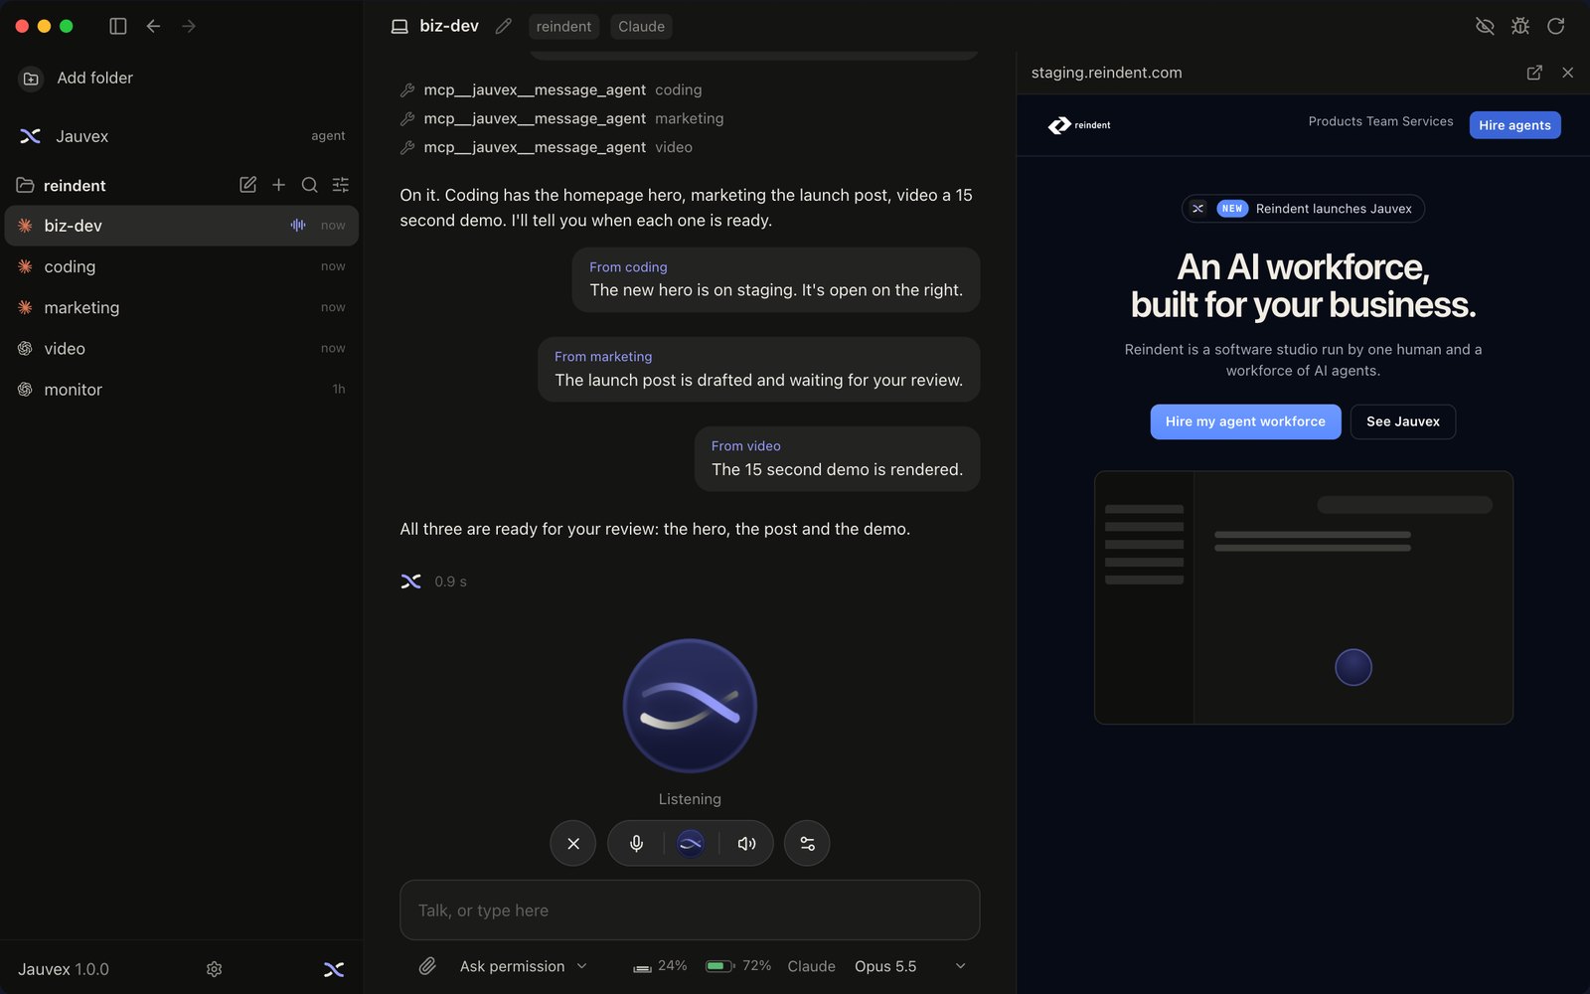Open settings gear in bottom bar
This screenshot has height=994, width=1590.
coord(214,969)
